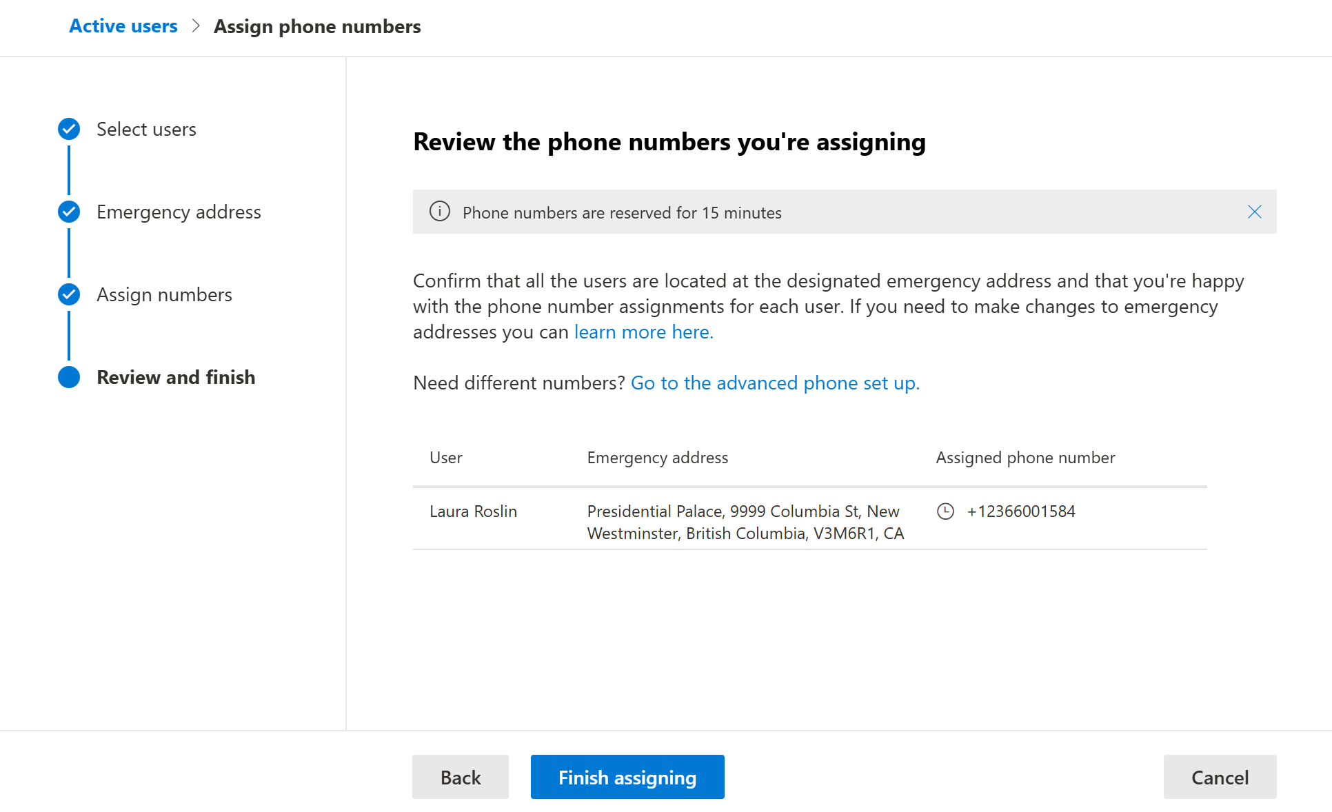Go to the Select users step

point(146,130)
